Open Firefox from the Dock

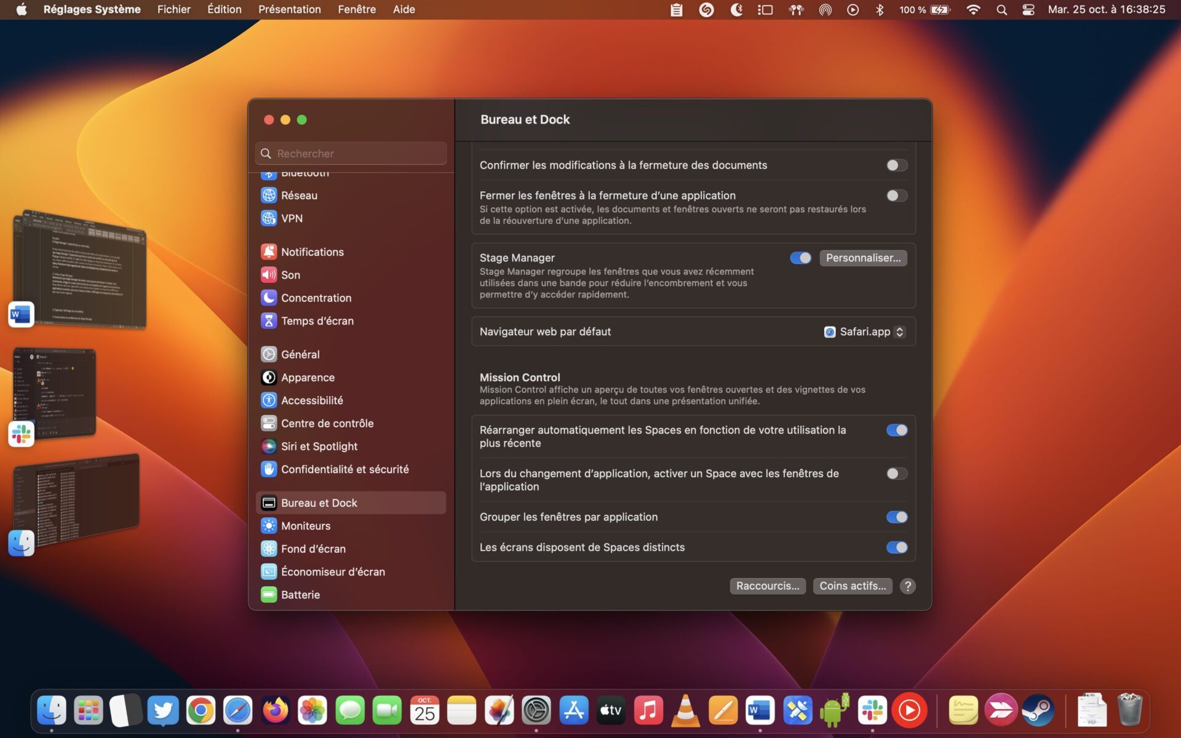[275, 711]
